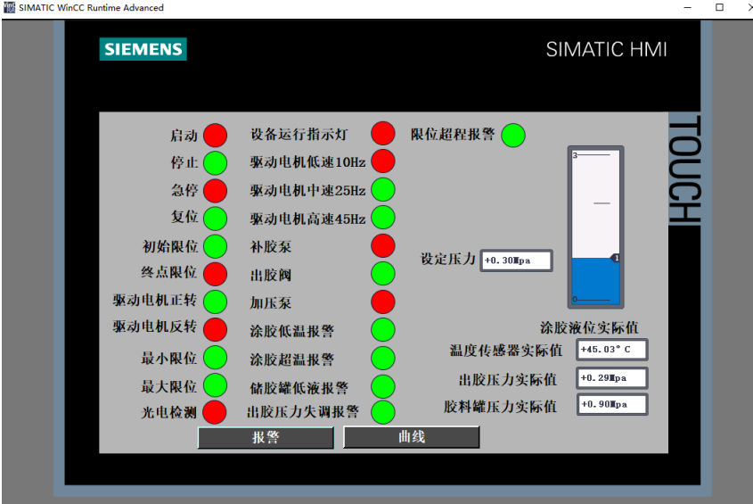
Task: Click the green 停止 indicator lamp
Action: click(215, 163)
